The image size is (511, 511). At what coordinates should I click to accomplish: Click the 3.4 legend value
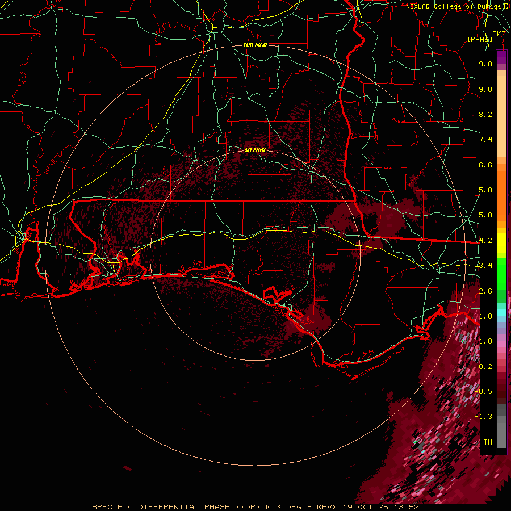485,266
